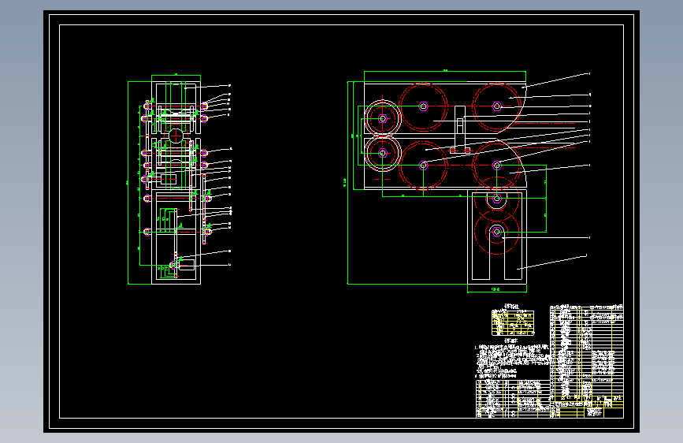Click the small yellow technical parameter table

513,322
